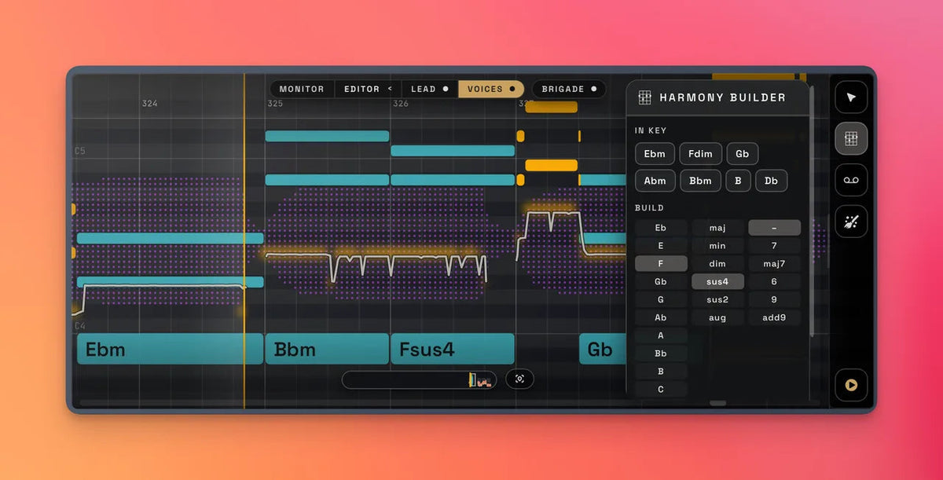The image size is (943, 480).
Task: Select the arrow pointer tool
Action: (851, 97)
